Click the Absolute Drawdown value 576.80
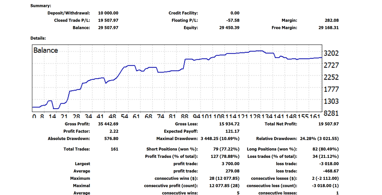This screenshot has height=195, width=382. click(111, 138)
